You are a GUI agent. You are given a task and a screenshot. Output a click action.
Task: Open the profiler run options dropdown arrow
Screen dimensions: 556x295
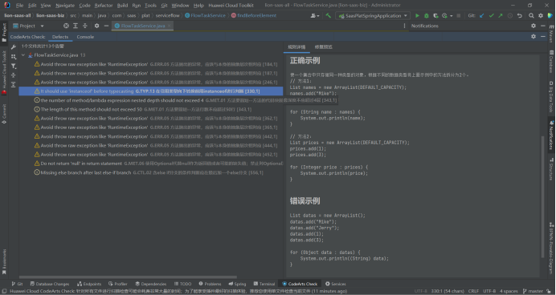[x=451, y=15]
